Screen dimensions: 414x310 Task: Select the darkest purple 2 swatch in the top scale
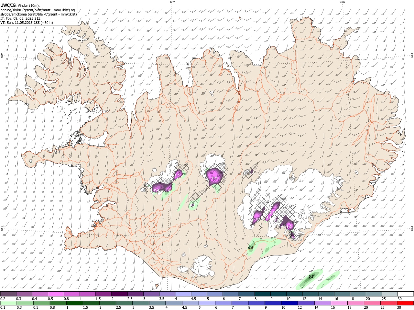(x=119, y=294)
